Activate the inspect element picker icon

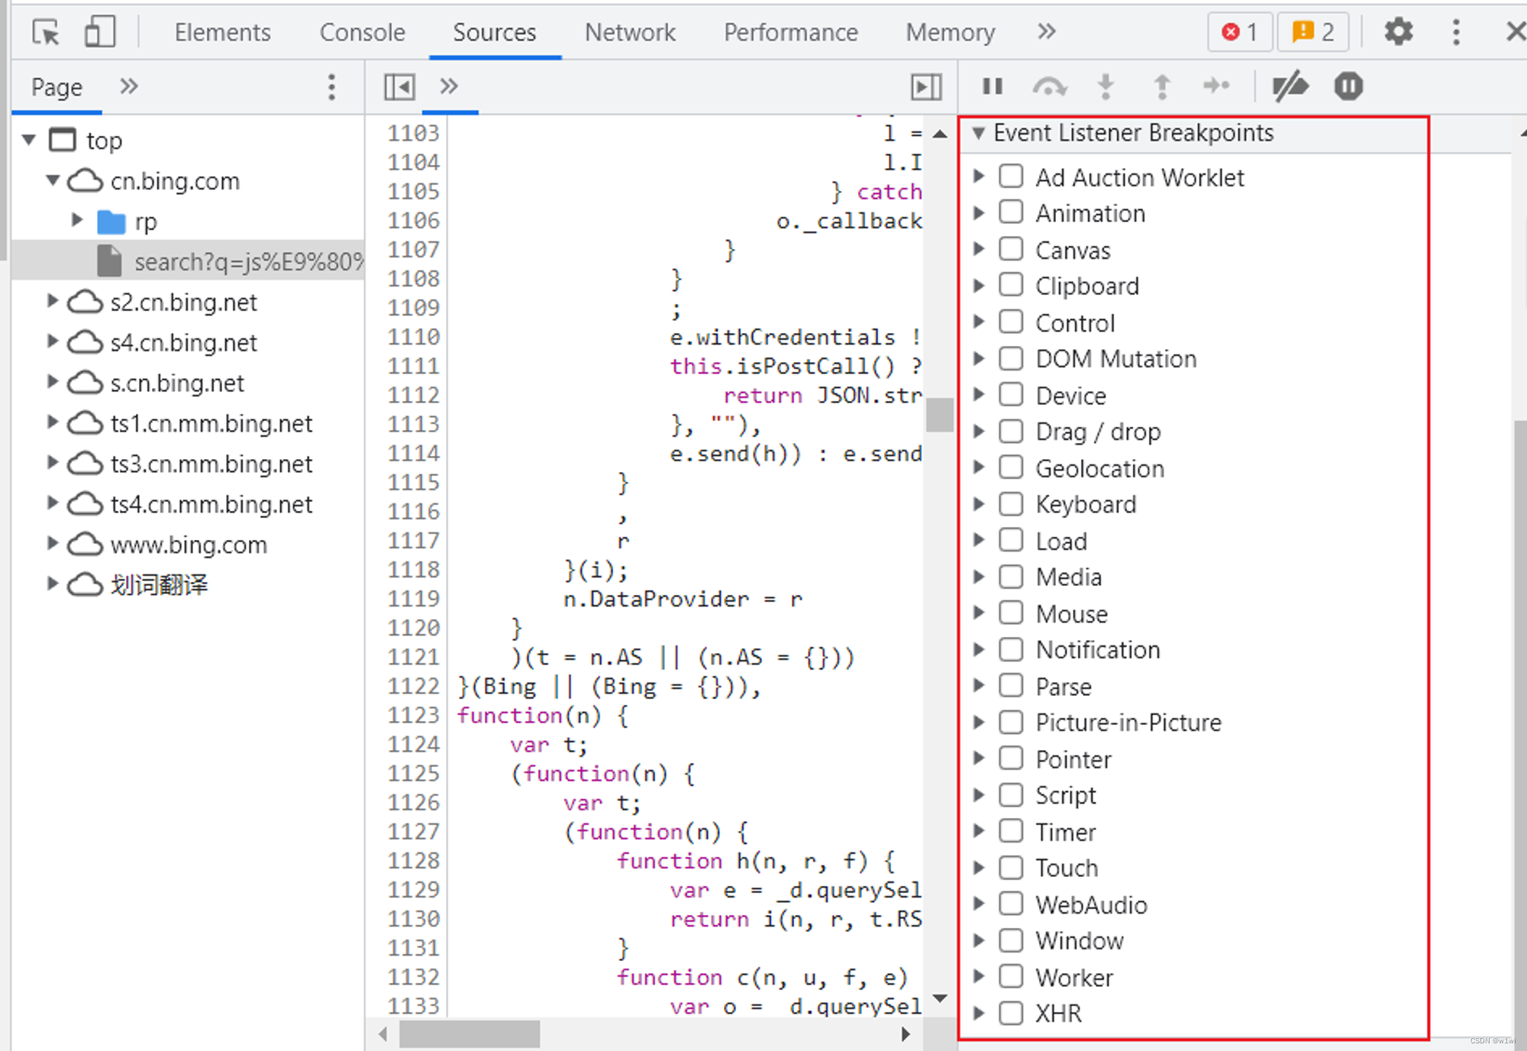point(46,32)
